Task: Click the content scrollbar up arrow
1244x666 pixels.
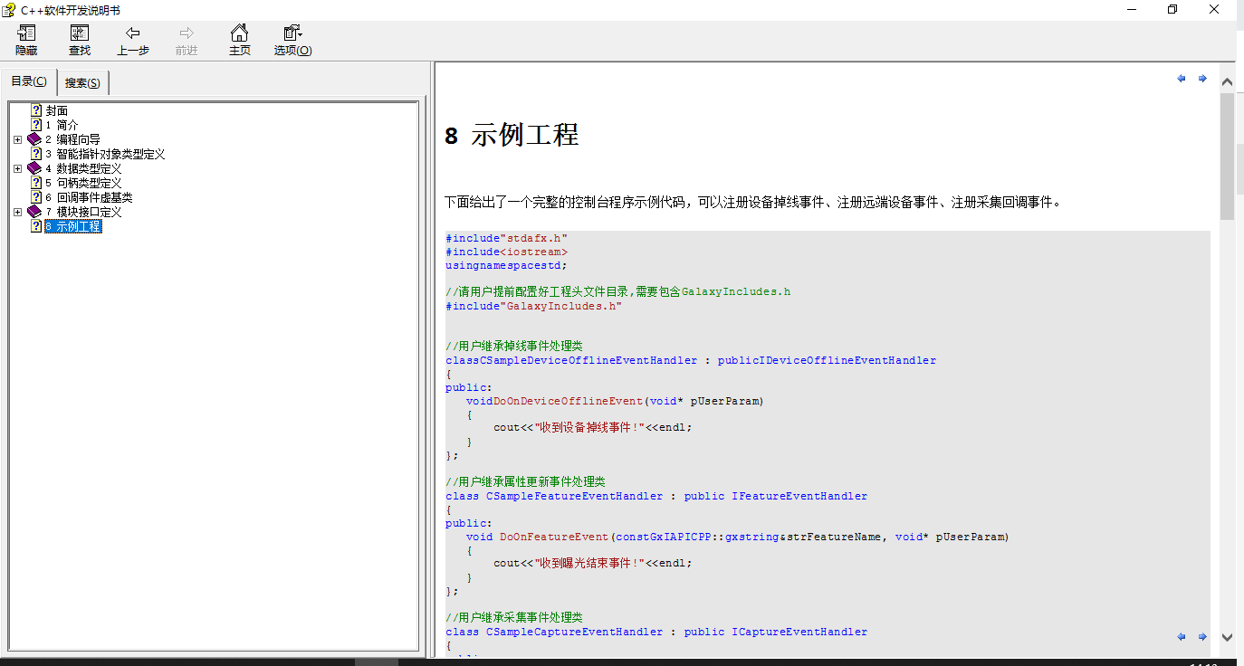Action: 1227,82
